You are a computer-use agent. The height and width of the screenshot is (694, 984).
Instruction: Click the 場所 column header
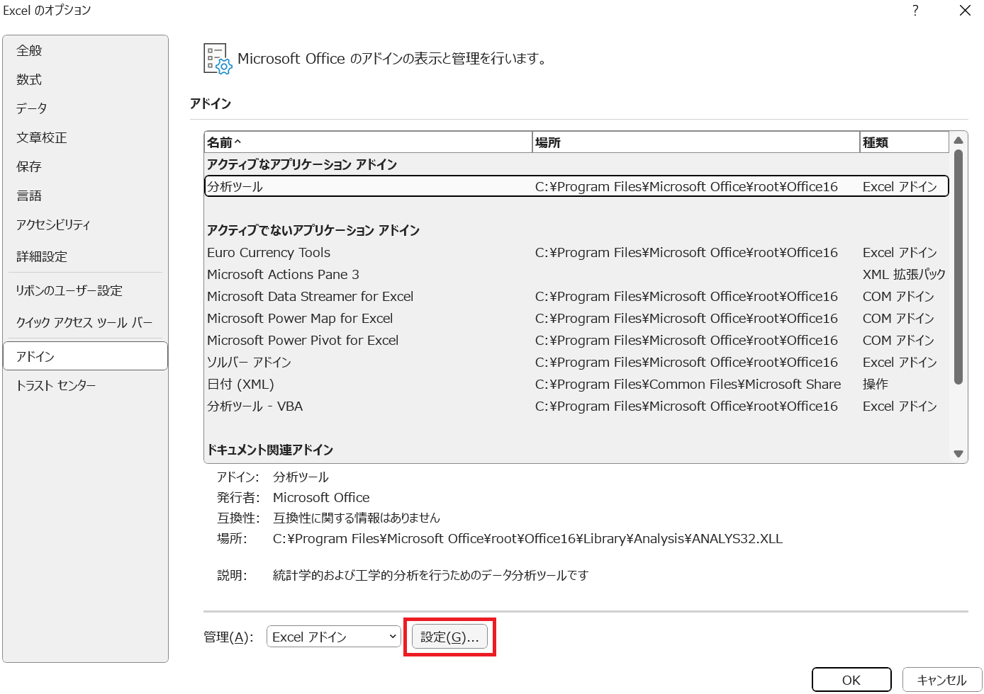(695, 142)
